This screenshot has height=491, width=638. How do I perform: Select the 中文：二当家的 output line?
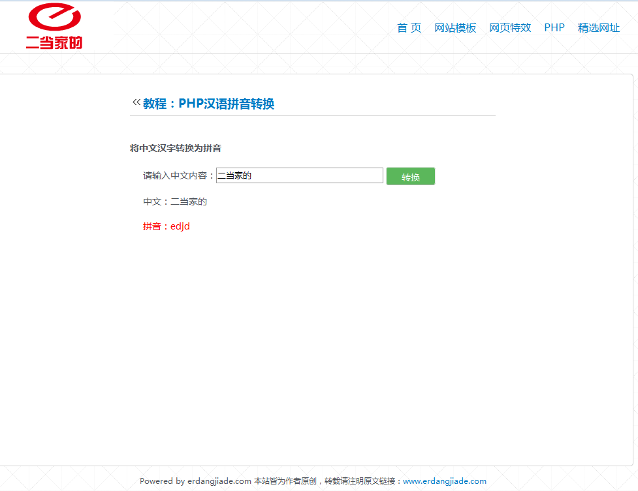point(175,201)
